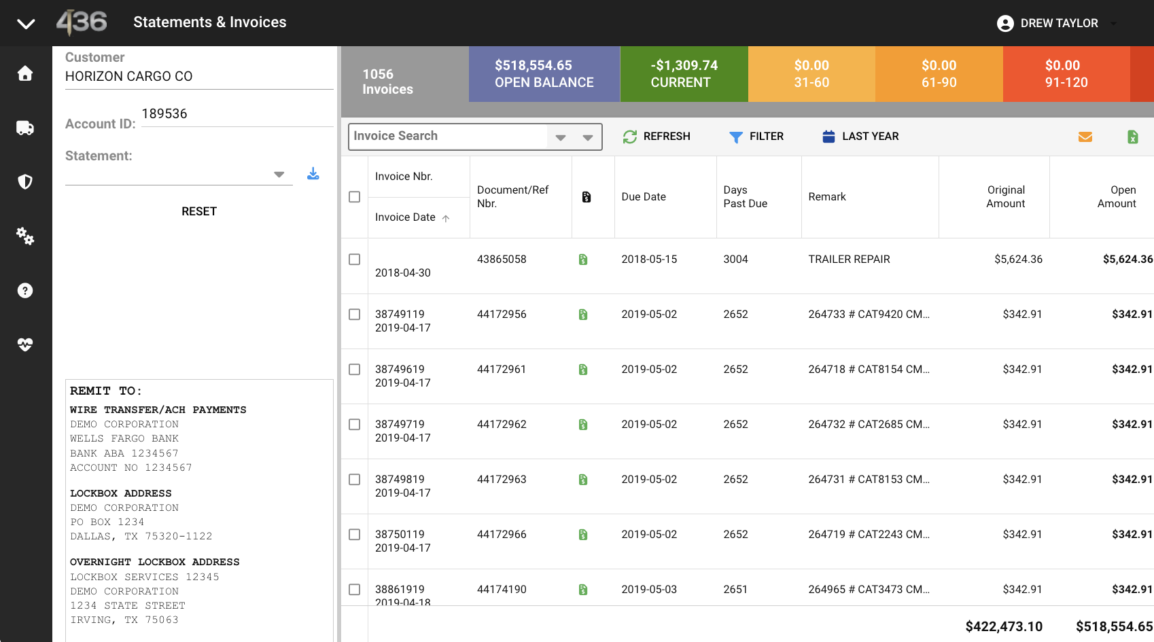Image resolution: width=1154 pixels, height=642 pixels.
Task: Expand the Statement dropdown
Action: coord(279,175)
